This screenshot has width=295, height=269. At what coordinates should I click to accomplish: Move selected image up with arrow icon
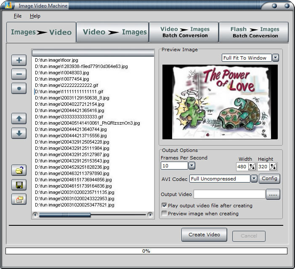click(19, 118)
